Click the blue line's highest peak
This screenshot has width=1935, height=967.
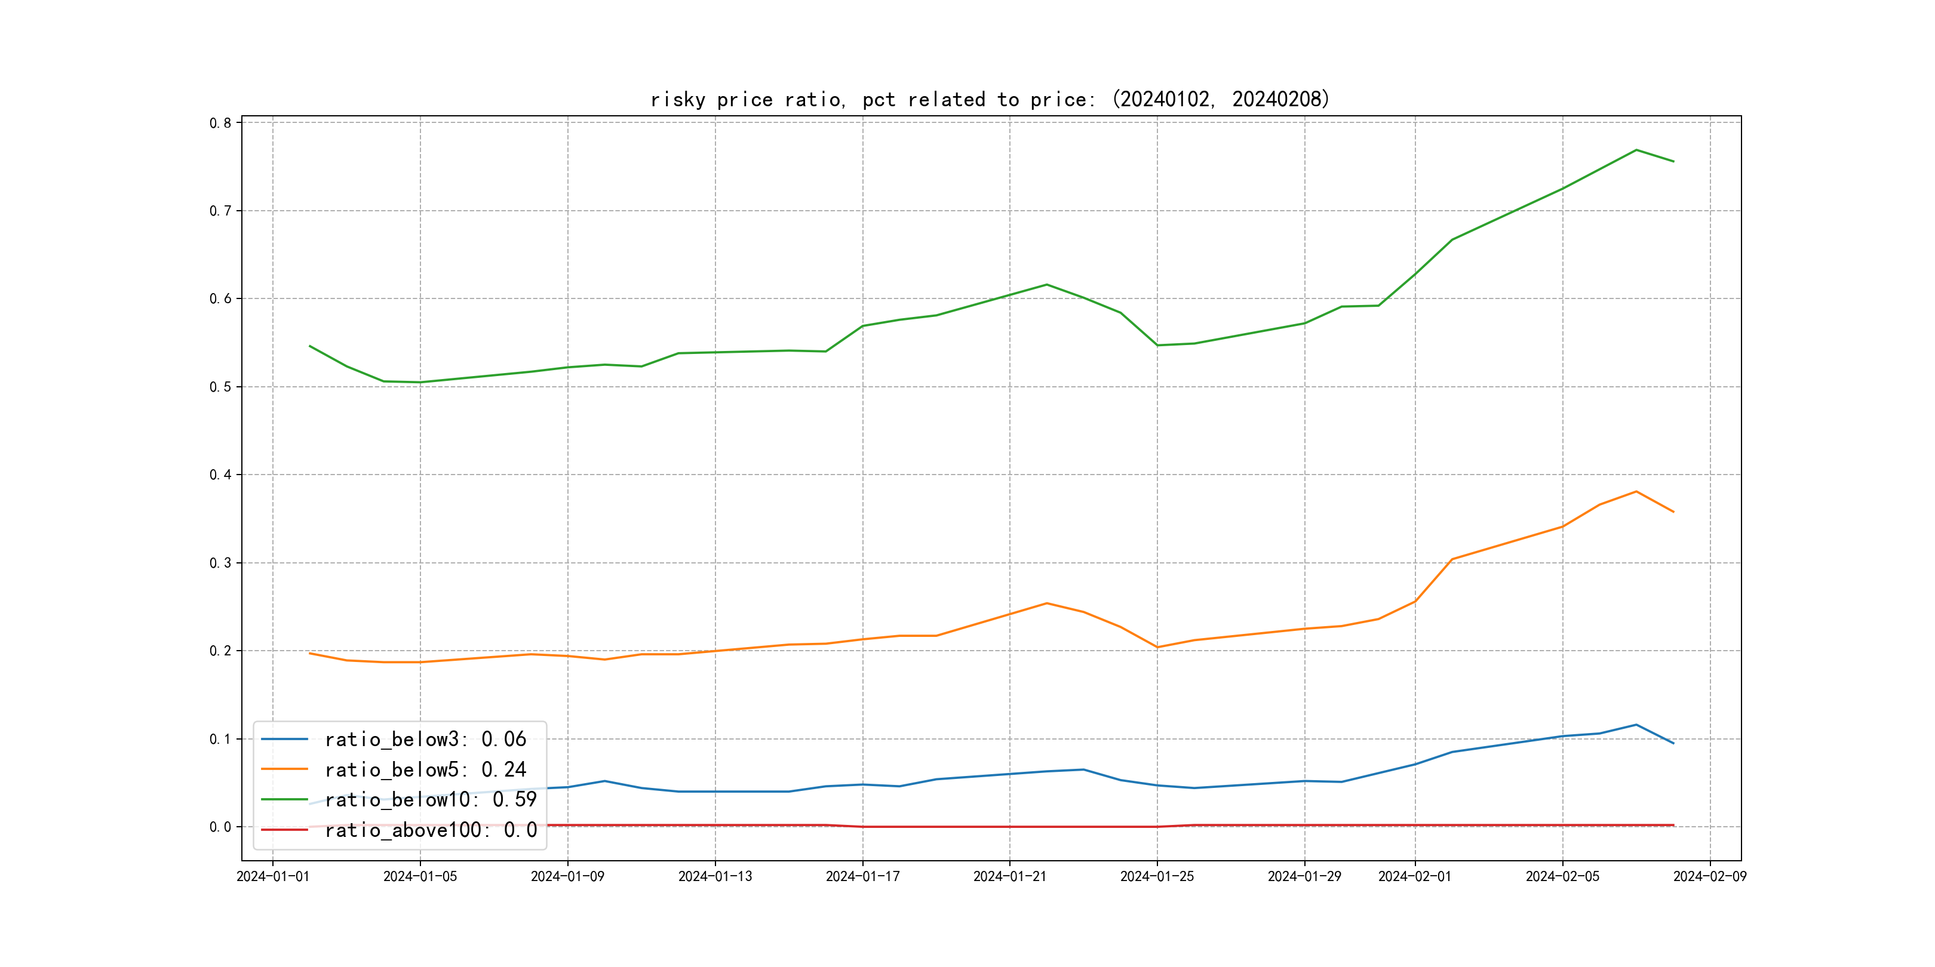pos(1636,725)
